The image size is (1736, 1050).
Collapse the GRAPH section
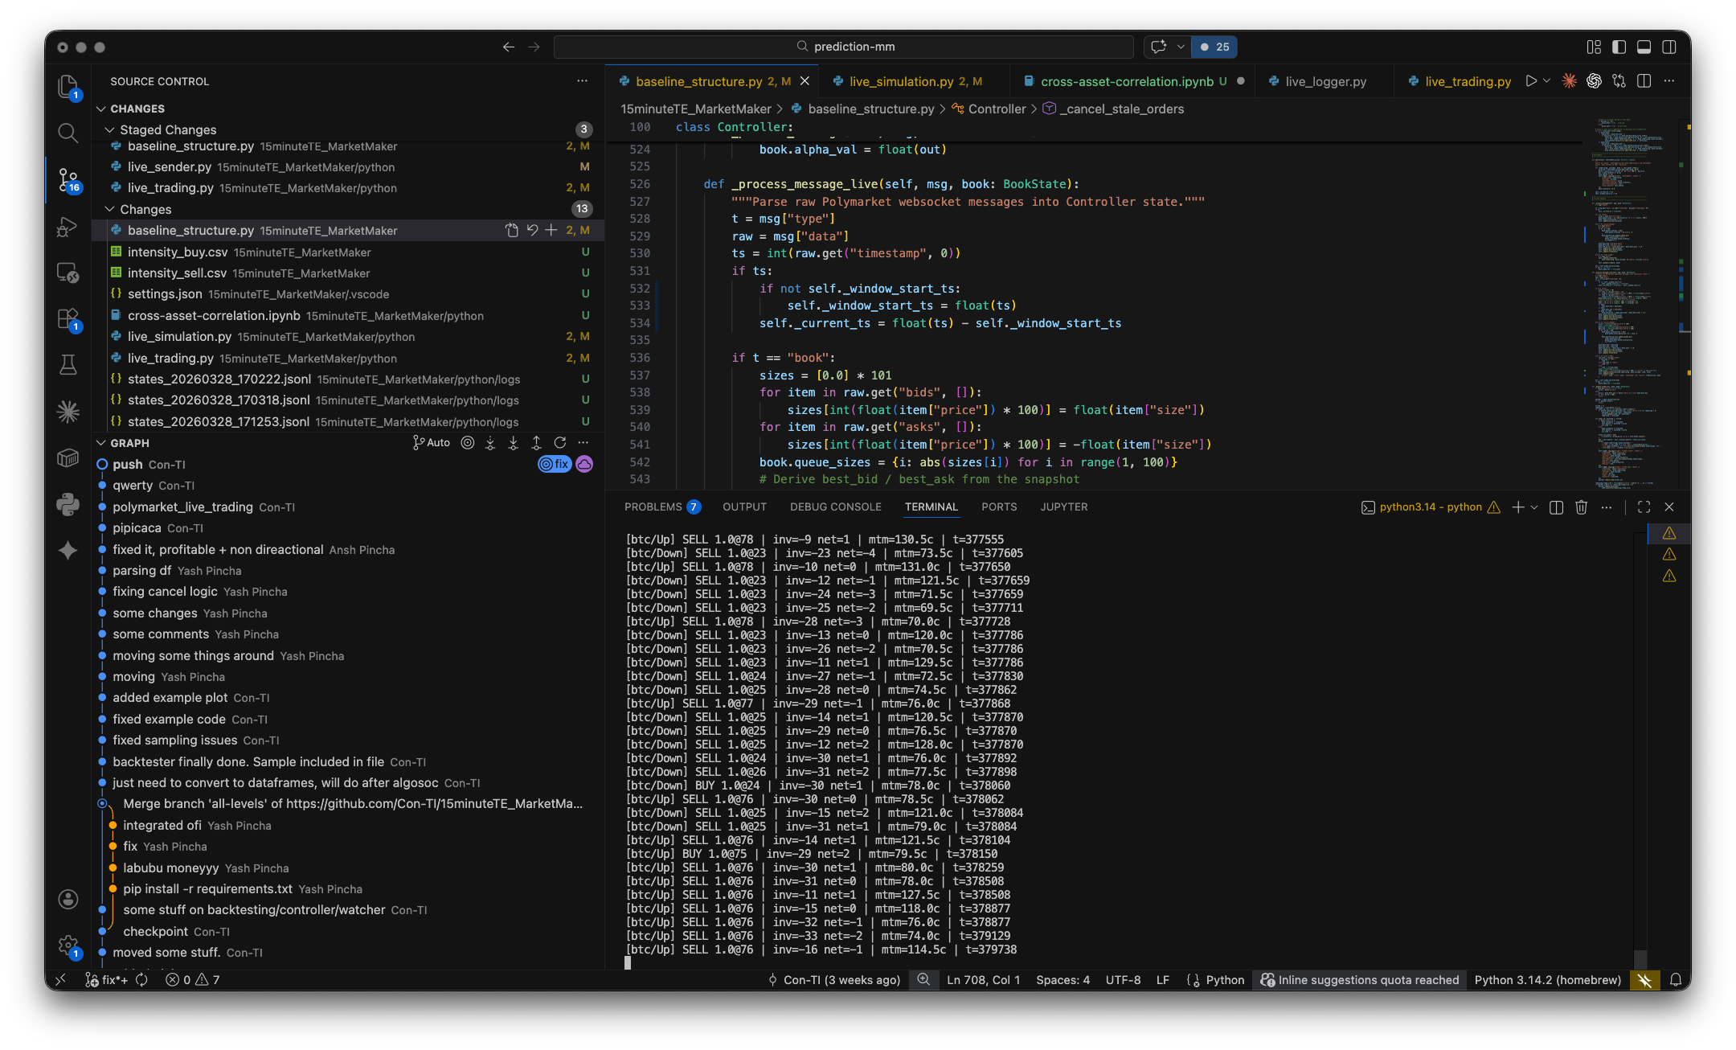point(100,443)
